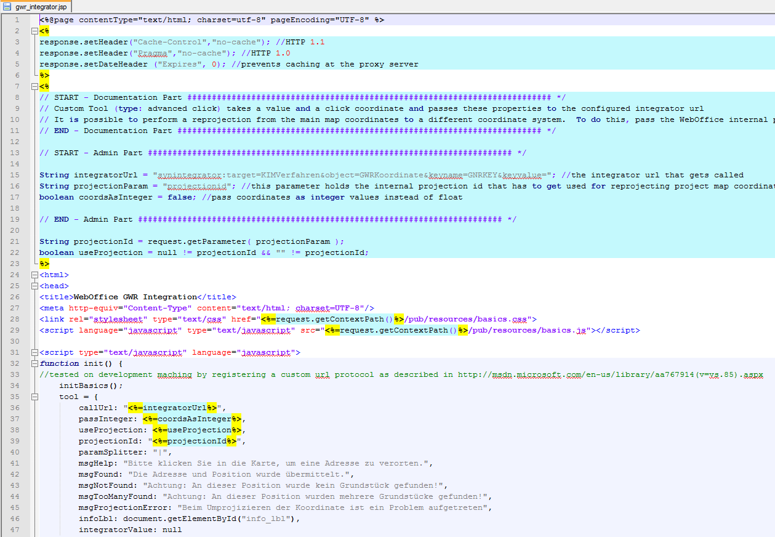This screenshot has width=775, height=537.
Task: Collapse the code fold box at line 7
Action: pos(35,86)
